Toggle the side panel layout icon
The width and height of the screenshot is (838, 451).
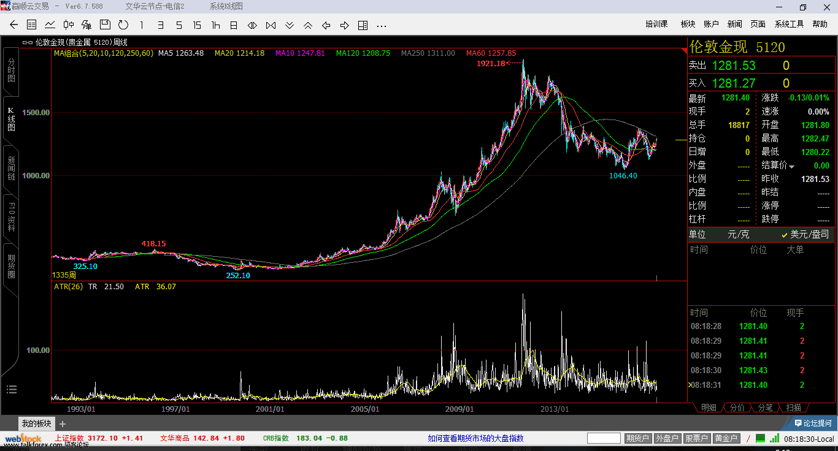[x=363, y=25]
